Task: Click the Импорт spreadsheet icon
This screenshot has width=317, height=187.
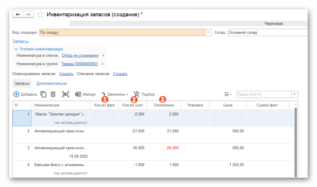Action: [x=78, y=94]
